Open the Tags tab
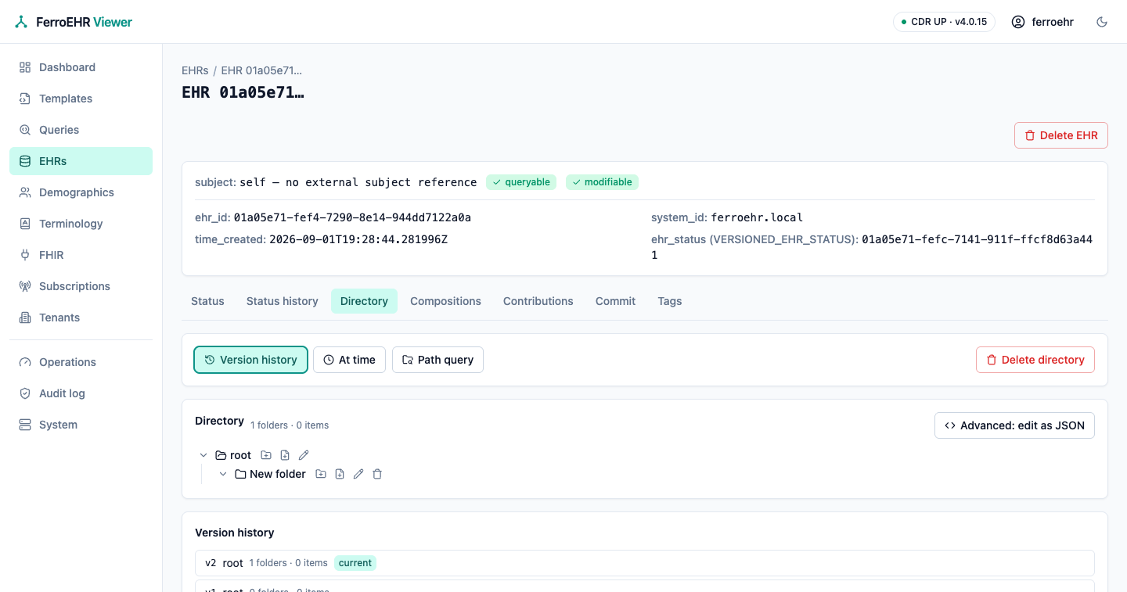Viewport: 1127px width, 592px height. pyautogui.click(x=670, y=301)
